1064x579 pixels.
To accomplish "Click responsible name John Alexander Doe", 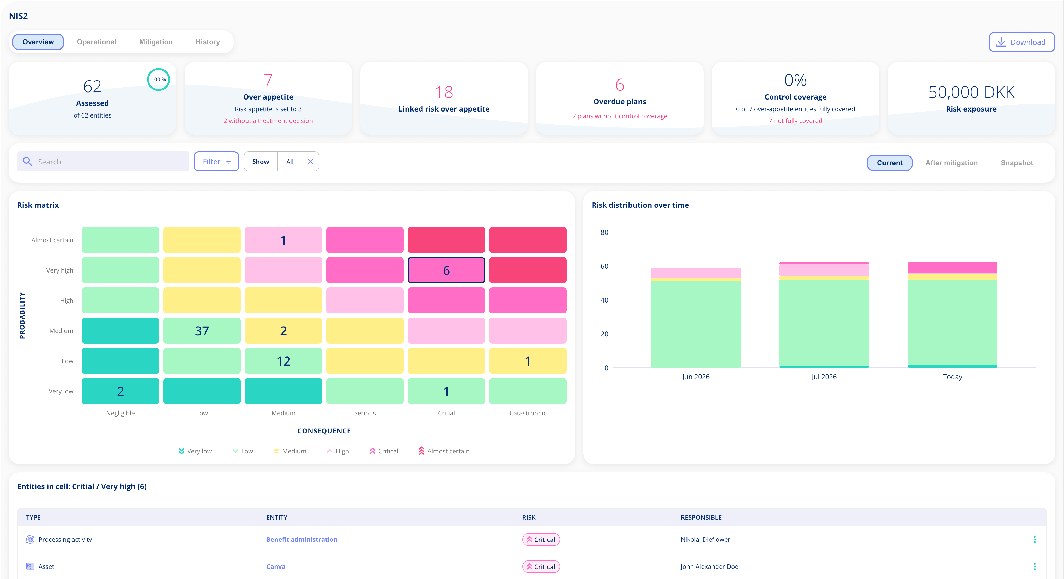I will (709, 566).
